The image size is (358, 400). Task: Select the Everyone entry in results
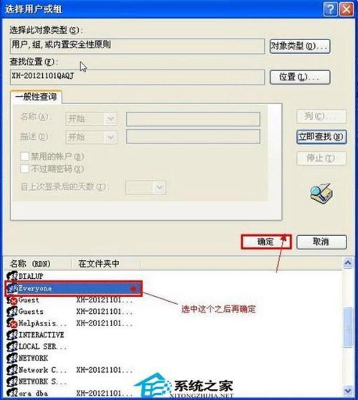pyautogui.click(x=73, y=288)
